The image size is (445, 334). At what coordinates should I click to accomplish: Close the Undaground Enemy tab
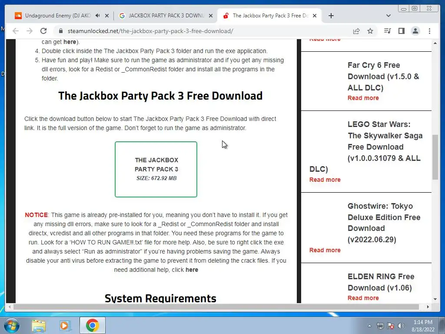tap(107, 16)
